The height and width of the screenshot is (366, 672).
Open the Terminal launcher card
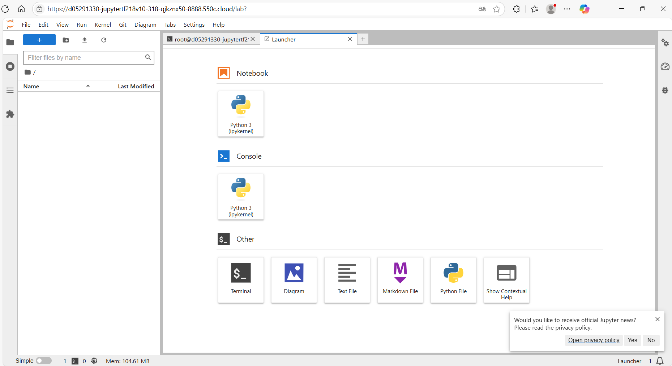pos(241,280)
